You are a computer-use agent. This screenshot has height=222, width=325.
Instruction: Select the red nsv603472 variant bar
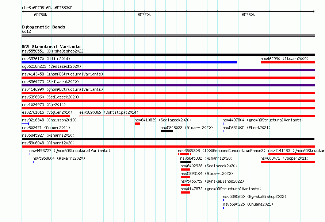pos(288,162)
